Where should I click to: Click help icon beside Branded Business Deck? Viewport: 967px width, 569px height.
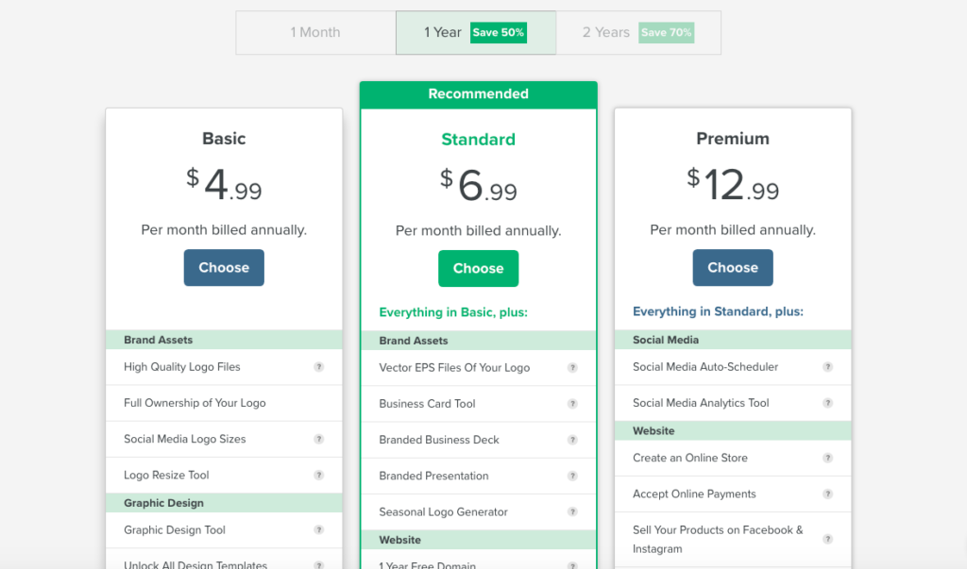click(572, 440)
